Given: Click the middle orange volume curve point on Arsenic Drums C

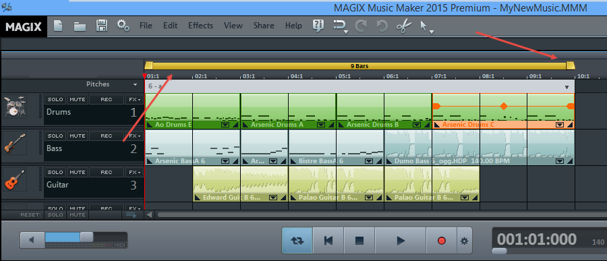Looking at the screenshot, I should click(503, 106).
